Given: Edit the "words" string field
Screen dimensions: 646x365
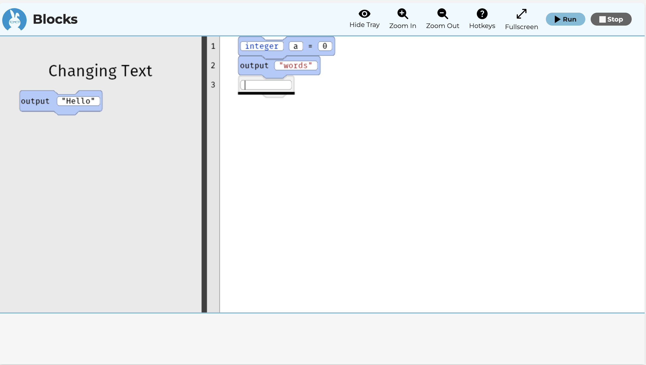Looking at the screenshot, I should tap(296, 66).
